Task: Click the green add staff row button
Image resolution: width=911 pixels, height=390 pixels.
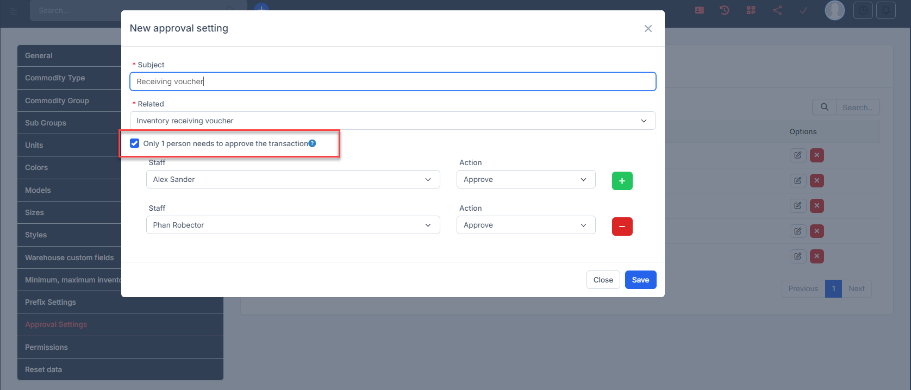Action: coord(622,181)
